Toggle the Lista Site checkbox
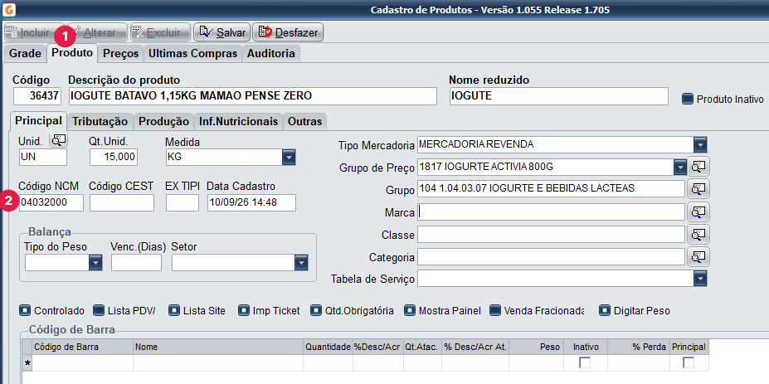Screen dimensions: 769x384 (x=173, y=310)
